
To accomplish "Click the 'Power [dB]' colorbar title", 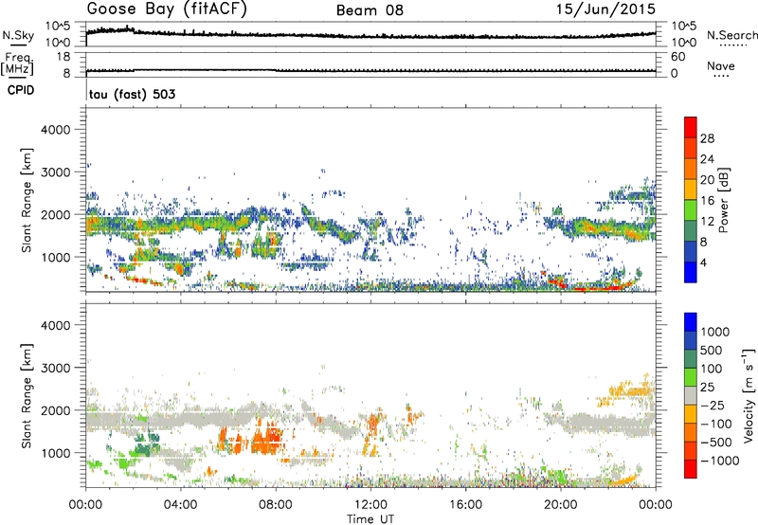I will pos(723,200).
